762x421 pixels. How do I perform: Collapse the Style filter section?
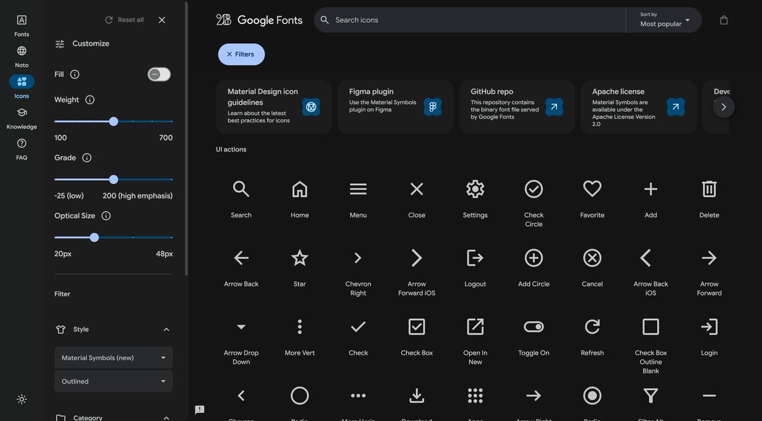[x=166, y=330]
